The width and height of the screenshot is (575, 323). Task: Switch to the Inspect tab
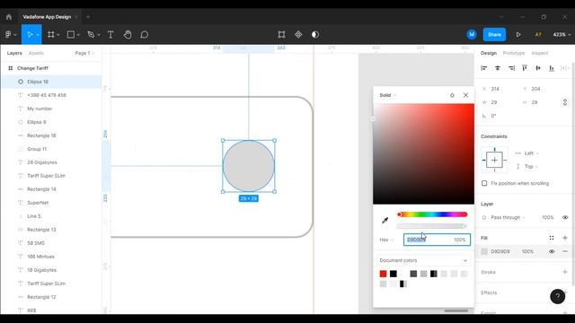(539, 53)
